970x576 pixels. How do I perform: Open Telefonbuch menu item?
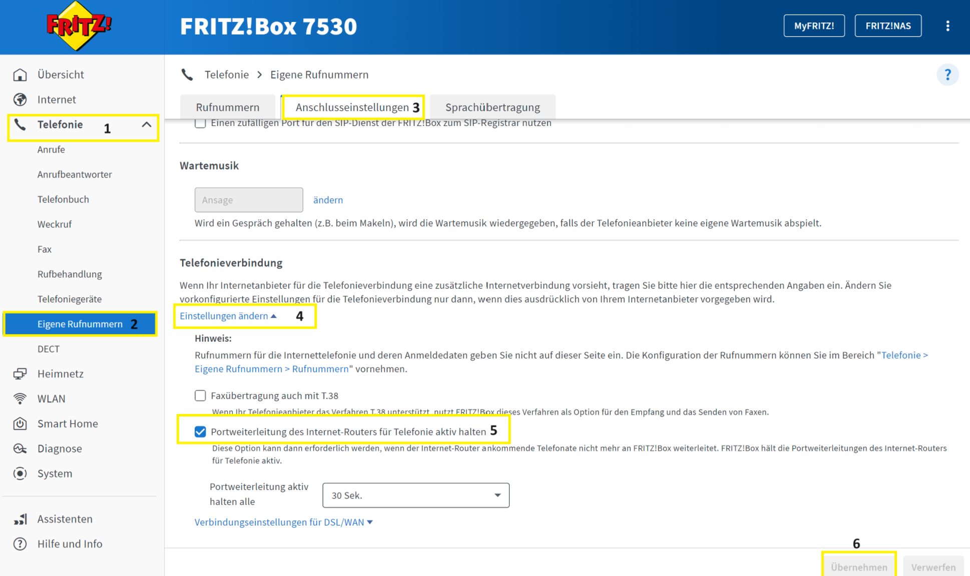(x=63, y=199)
